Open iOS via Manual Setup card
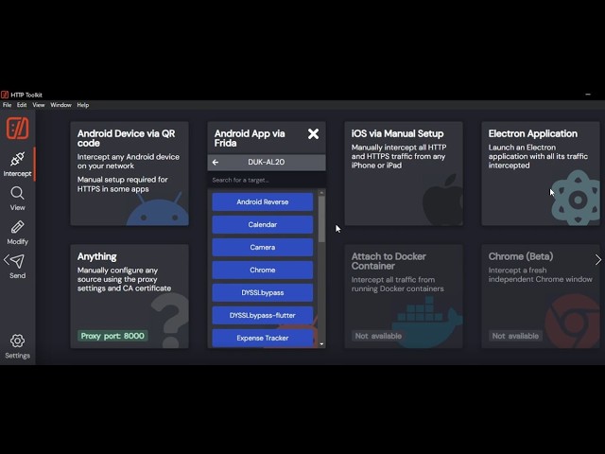The image size is (605, 454). point(404,173)
